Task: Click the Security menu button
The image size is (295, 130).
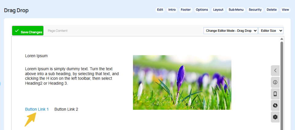Action: (x=255, y=10)
